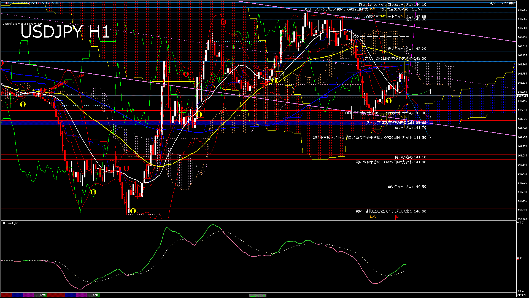Click yellow arrow marker at the 140.00 low
Viewport: 529px width, 298px height.
[x=133, y=211]
